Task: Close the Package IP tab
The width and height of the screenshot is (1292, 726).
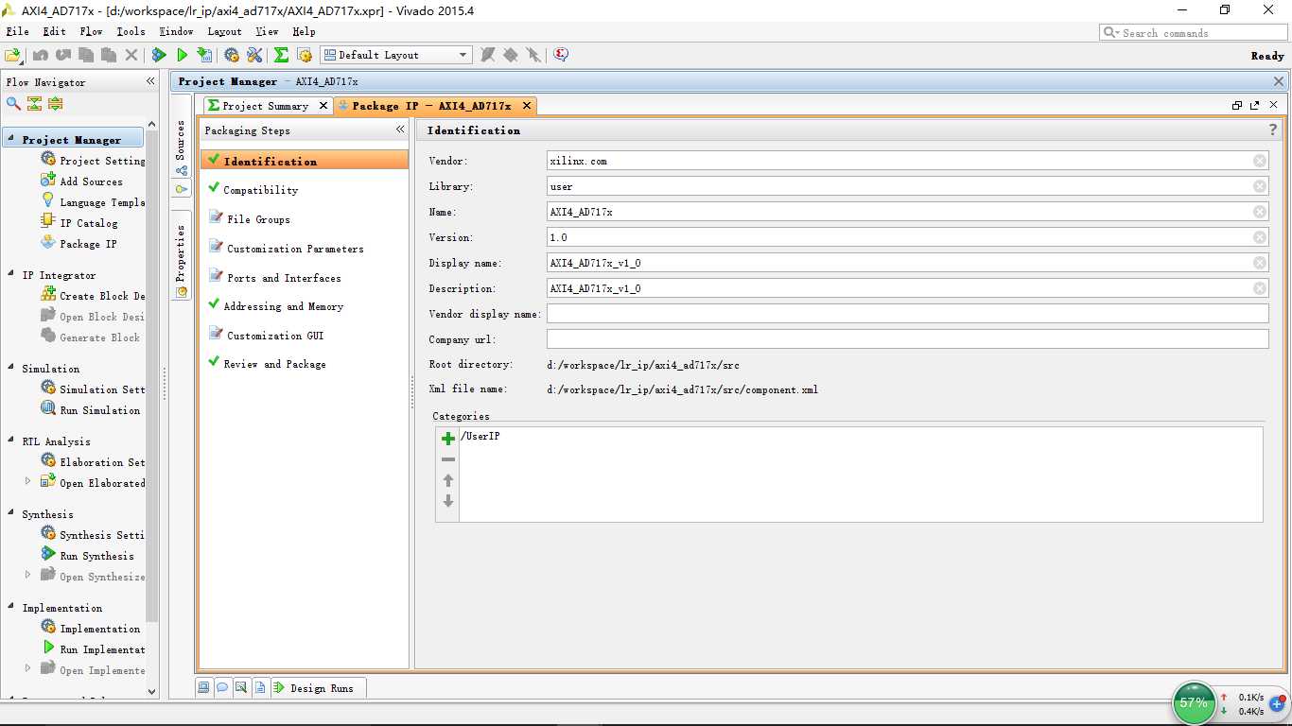Action: coord(527,106)
